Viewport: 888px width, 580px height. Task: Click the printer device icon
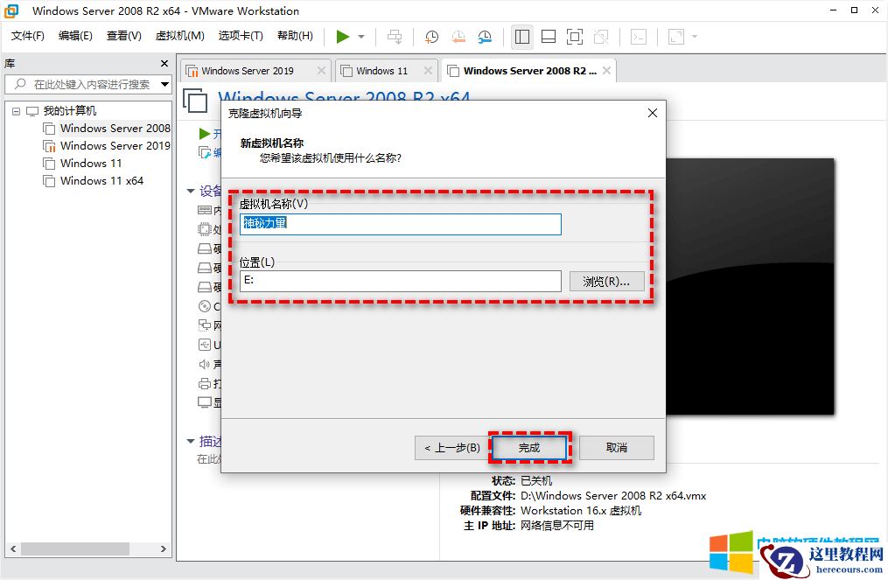tap(205, 383)
